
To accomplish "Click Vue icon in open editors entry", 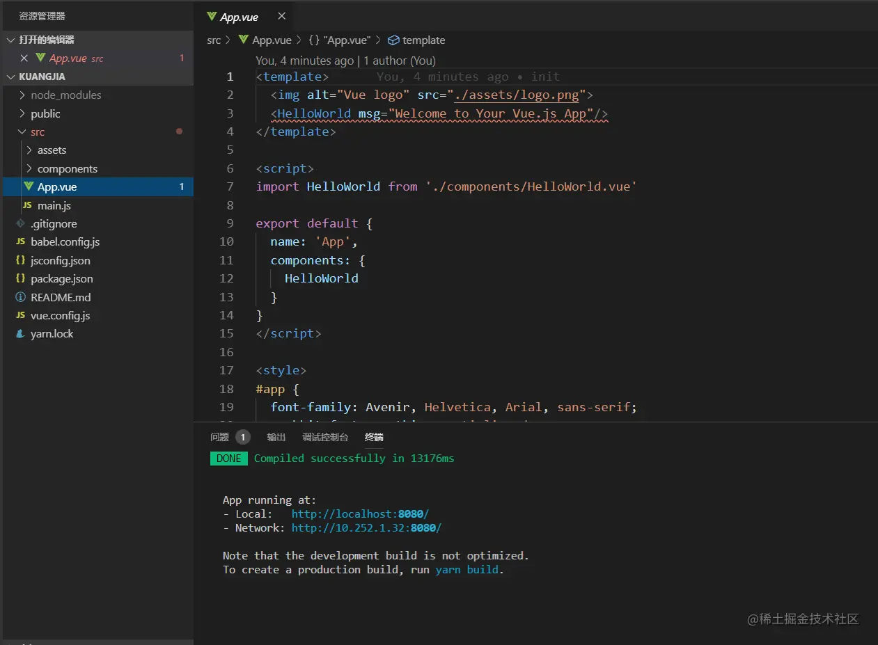I will (40, 58).
